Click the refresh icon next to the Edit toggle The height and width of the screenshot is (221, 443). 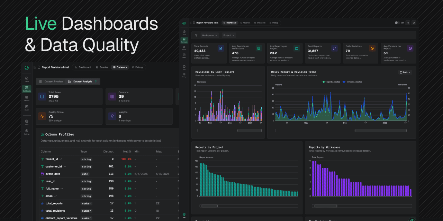click(x=414, y=23)
